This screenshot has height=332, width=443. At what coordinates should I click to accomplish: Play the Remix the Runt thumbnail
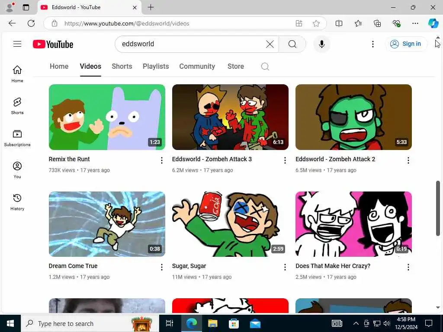[107, 117]
